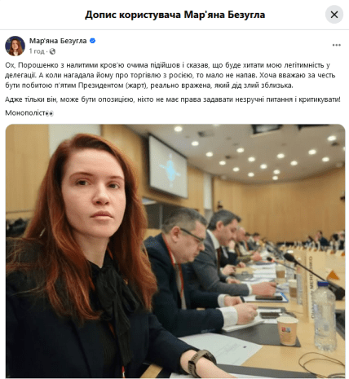
Task: Open Мар'яна Безугла's profile avatar
Action: (15, 46)
